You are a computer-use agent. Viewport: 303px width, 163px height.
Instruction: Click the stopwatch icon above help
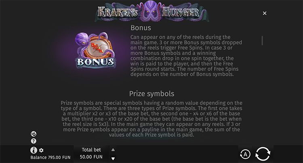click(x=34, y=134)
